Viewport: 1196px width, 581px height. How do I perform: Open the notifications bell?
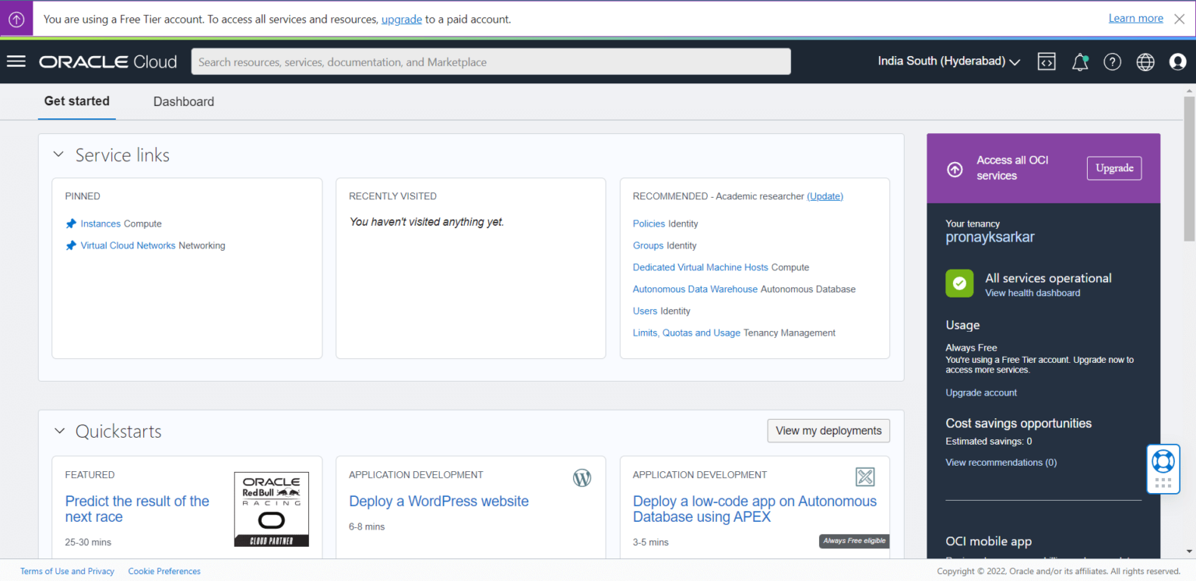click(x=1080, y=62)
